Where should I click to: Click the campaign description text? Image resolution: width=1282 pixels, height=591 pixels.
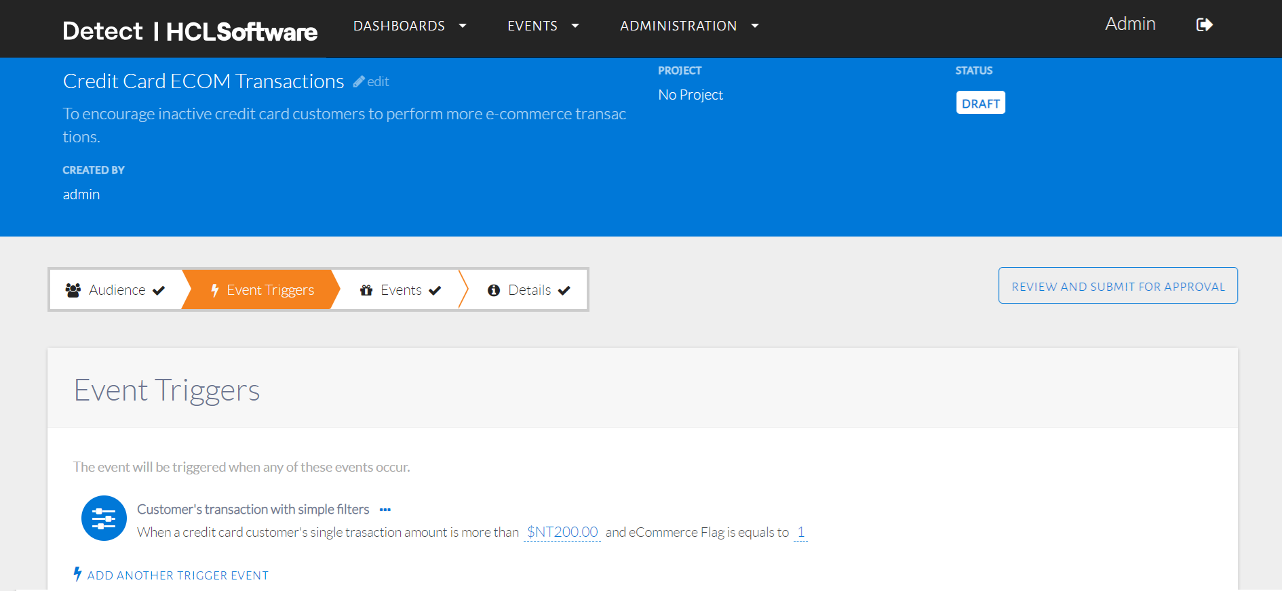345,125
